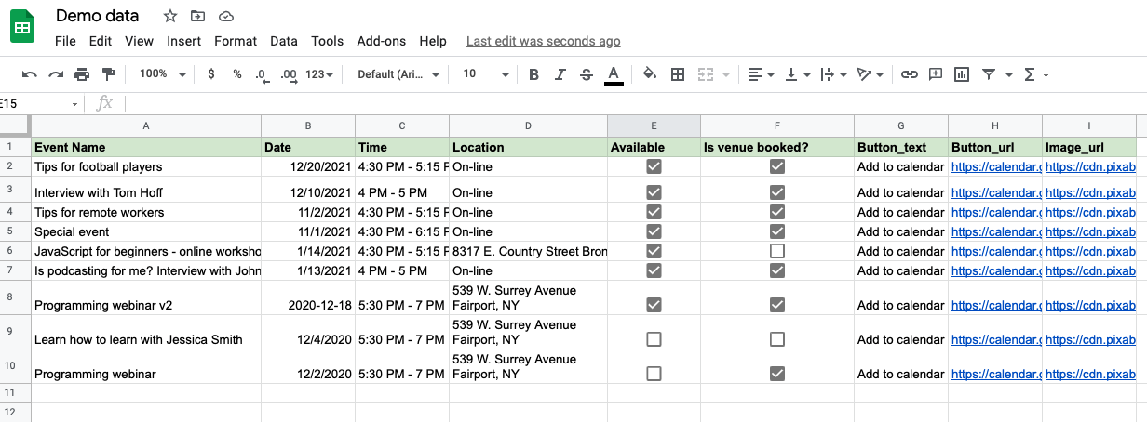Decrease decimal places
Screen dimensions: 1147x422
pyautogui.click(x=262, y=74)
